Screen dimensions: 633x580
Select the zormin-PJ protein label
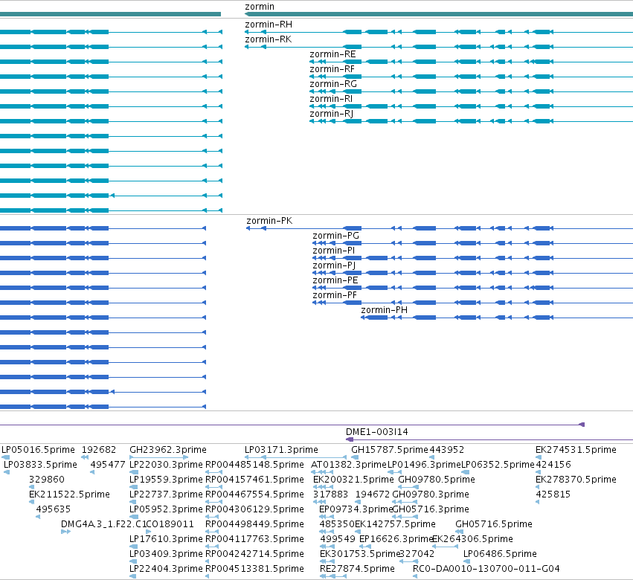coord(334,265)
